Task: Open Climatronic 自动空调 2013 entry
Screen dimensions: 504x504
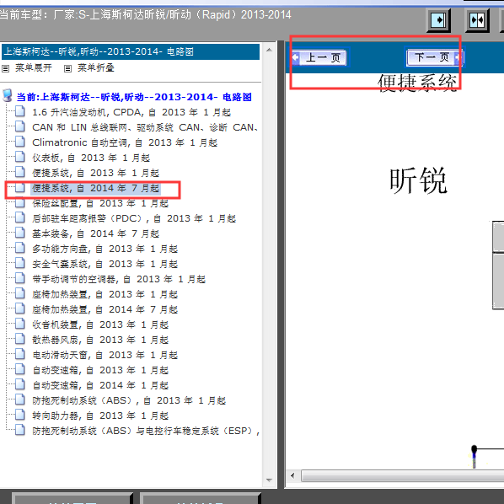Action: tap(125, 142)
